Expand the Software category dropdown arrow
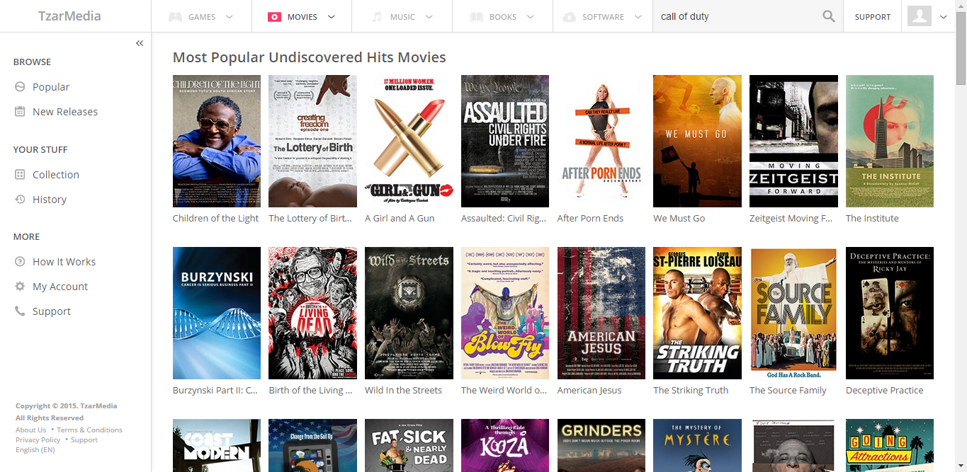 click(638, 17)
